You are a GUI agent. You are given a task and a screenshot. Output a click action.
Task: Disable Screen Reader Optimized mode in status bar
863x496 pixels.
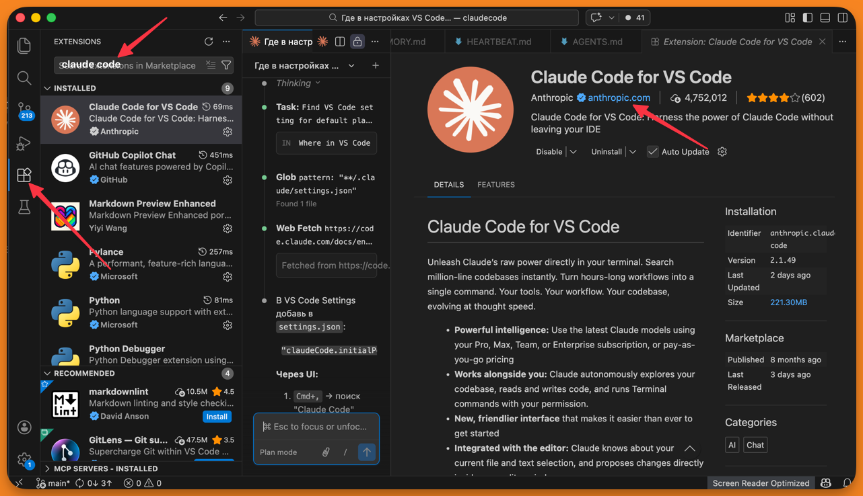tap(761, 483)
